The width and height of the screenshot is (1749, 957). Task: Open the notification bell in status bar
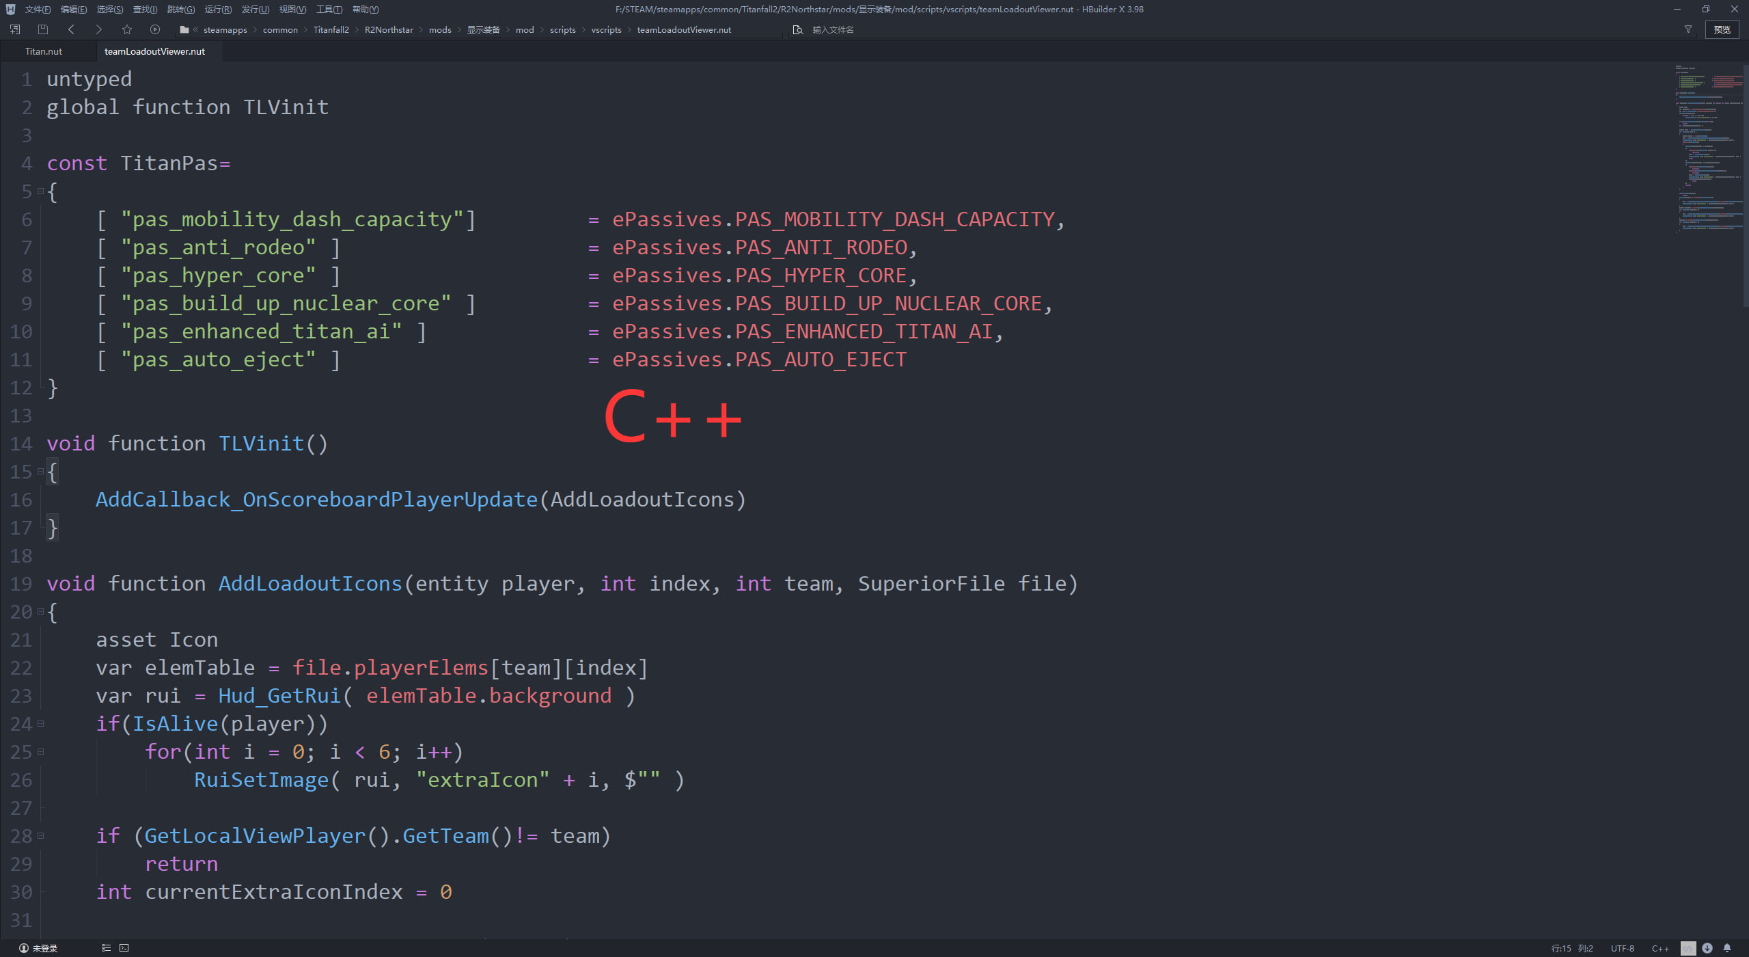1727,948
